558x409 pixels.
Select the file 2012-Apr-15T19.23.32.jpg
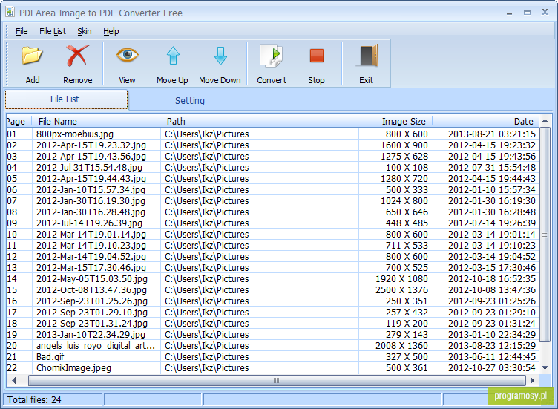(91, 145)
